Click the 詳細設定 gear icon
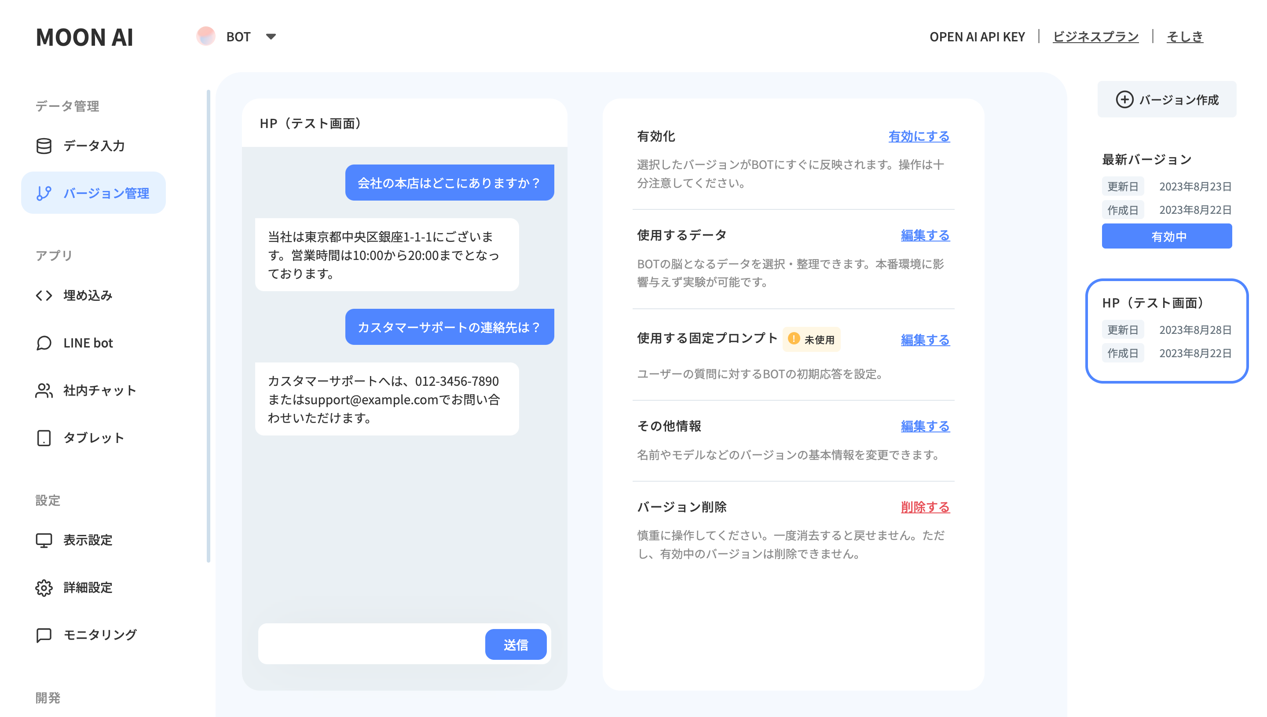 tap(44, 588)
